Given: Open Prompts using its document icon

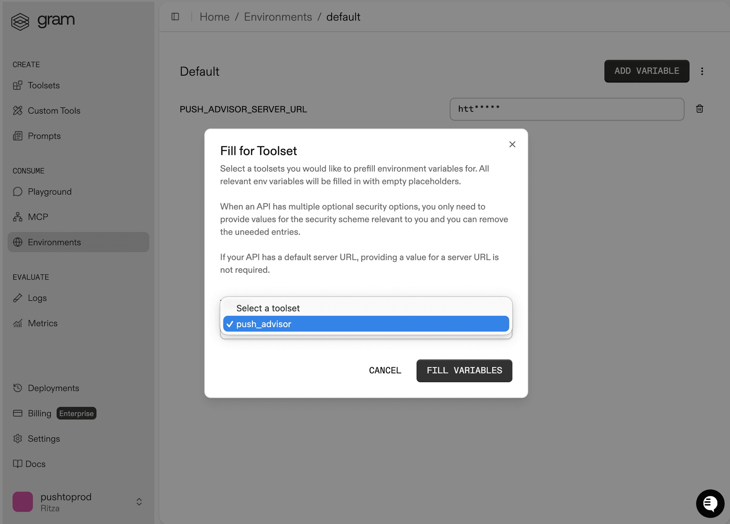Looking at the screenshot, I should [18, 136].
